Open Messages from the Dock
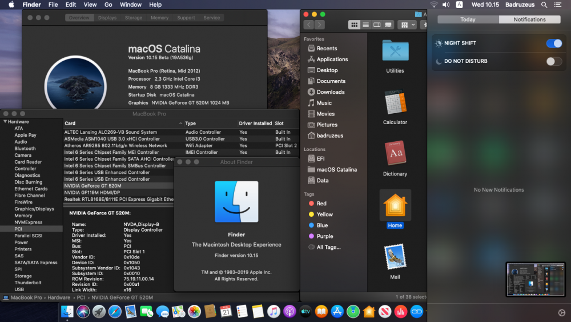 click(x=162, y=312)
